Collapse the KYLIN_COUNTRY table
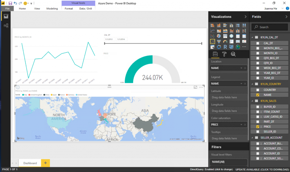Screen dimensions: 290x172 pyautogui.click(x=252, y=84)
